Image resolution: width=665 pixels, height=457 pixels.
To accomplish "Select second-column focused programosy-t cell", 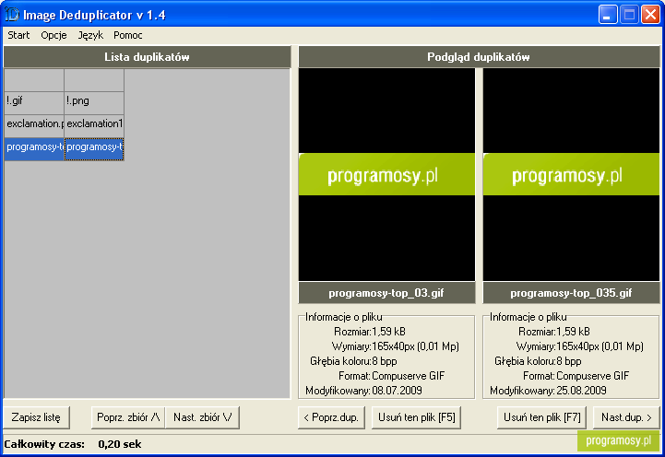I will pyautogui.click(x=94, y=148).
